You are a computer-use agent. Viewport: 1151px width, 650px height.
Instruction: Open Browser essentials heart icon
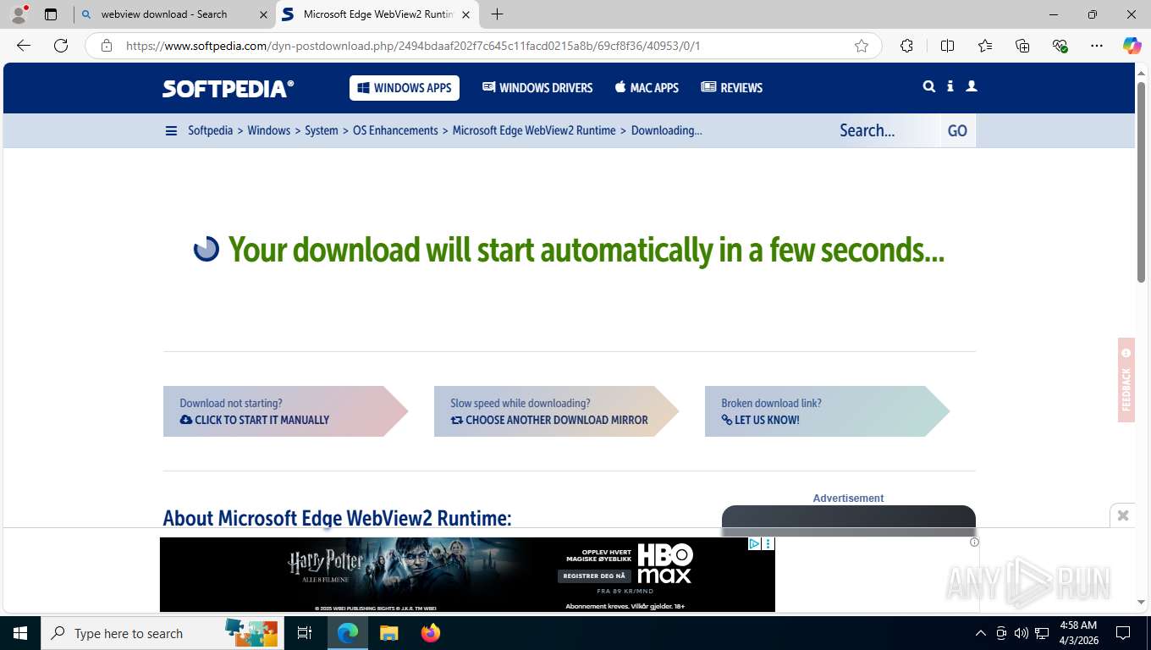[x=1060, y=46]
